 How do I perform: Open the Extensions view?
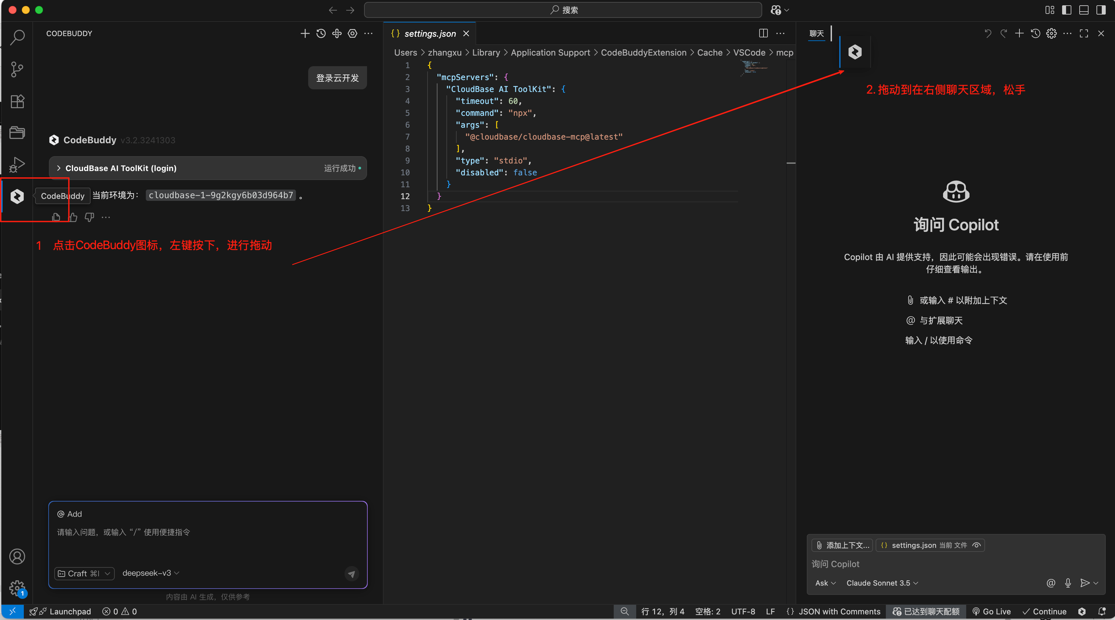click(x=17, y=101)
